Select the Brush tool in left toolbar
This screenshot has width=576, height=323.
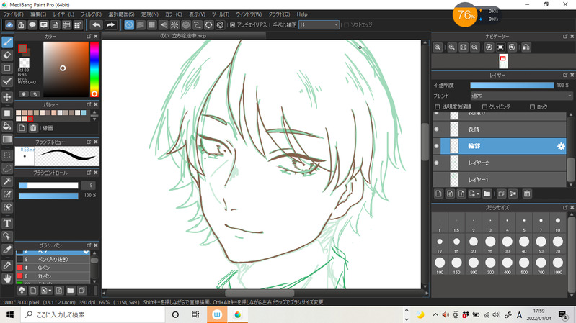tap(7, 42)
